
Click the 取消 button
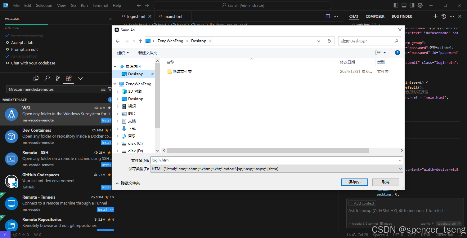(386, 182)
